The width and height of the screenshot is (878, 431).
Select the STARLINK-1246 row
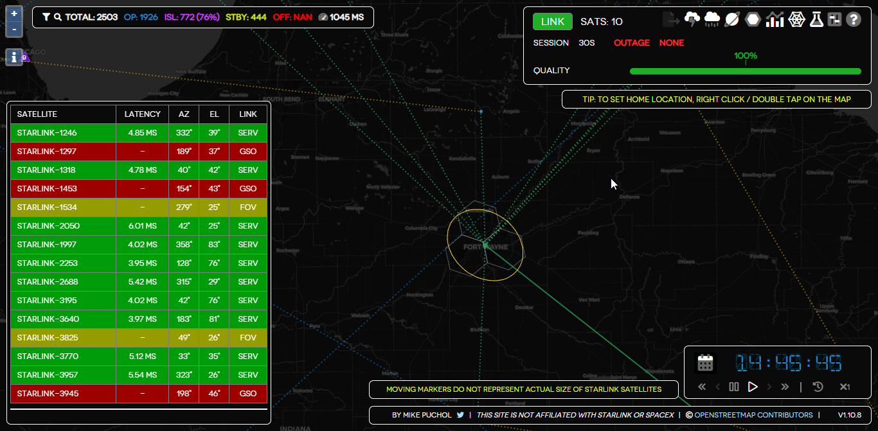pos(139,133)
